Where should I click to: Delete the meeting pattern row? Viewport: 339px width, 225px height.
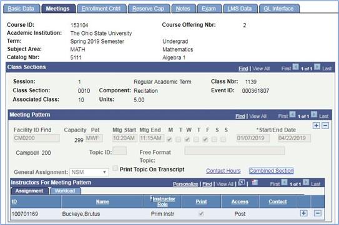[325, 125]
